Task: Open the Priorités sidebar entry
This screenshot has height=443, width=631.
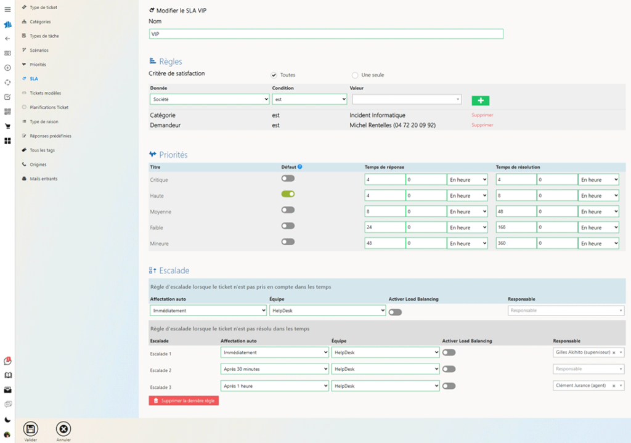Action: pos(38,64)
